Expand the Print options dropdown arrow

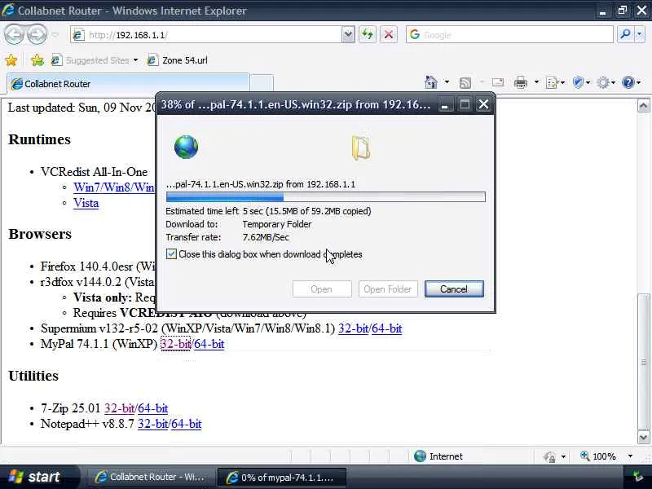tap(536, 82)
